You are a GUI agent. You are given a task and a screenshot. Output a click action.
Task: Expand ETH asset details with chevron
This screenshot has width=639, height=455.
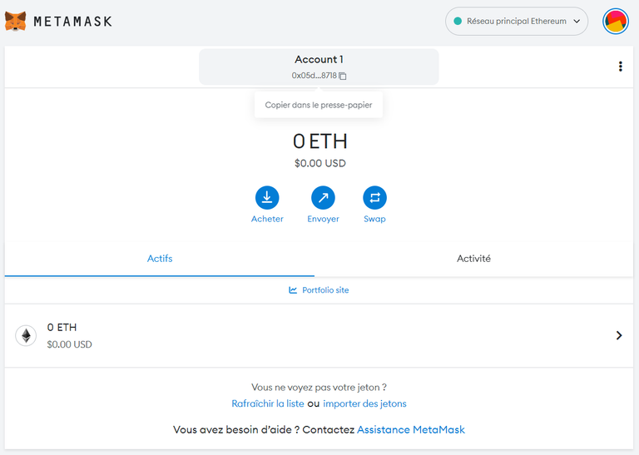619,335
